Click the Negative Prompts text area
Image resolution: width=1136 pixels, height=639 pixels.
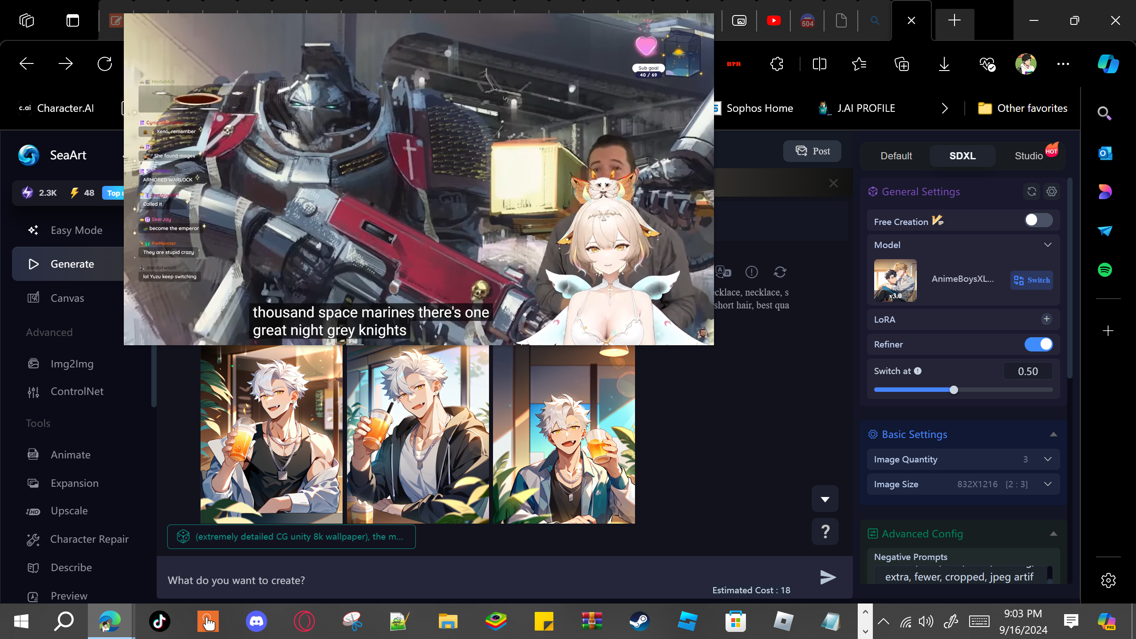click(959, 575)
